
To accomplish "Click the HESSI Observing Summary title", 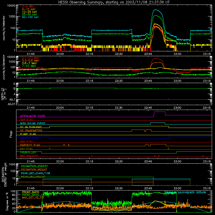I will (114, 2).
